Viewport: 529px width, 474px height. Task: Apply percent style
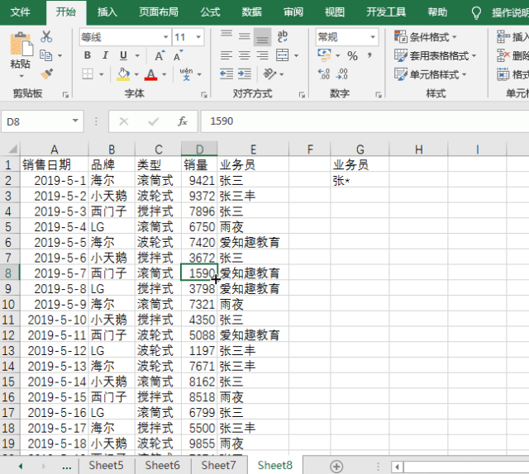tap(353, 55)
